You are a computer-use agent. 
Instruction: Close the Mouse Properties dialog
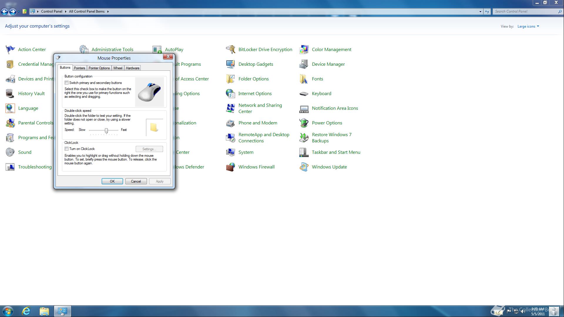click(168, 56)
